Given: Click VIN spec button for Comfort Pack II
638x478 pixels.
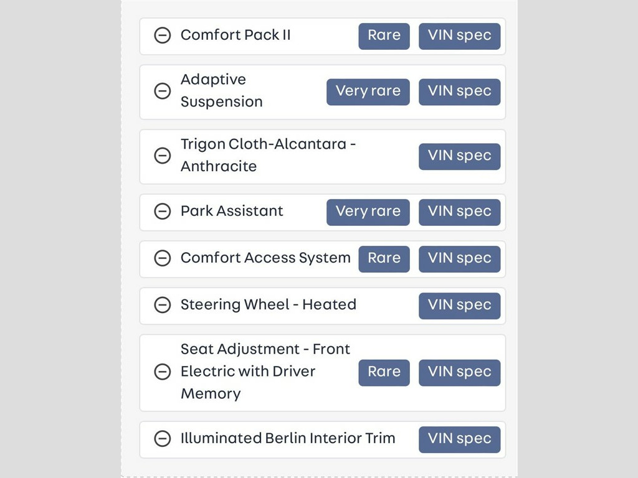Looking at the screenshot, I should 459,35.
